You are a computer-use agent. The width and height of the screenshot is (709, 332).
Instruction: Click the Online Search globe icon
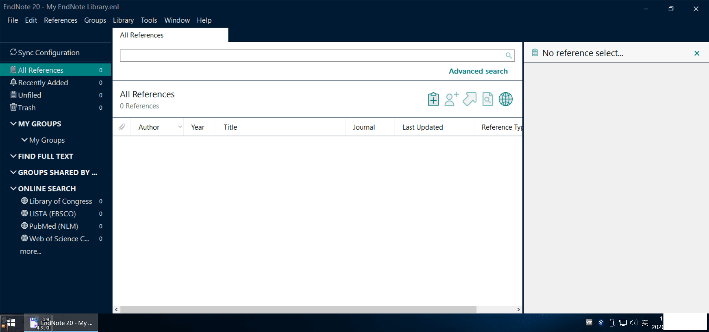tap(505, 99)
